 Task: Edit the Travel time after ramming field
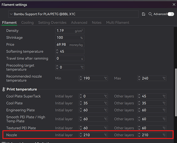[70, 58]
